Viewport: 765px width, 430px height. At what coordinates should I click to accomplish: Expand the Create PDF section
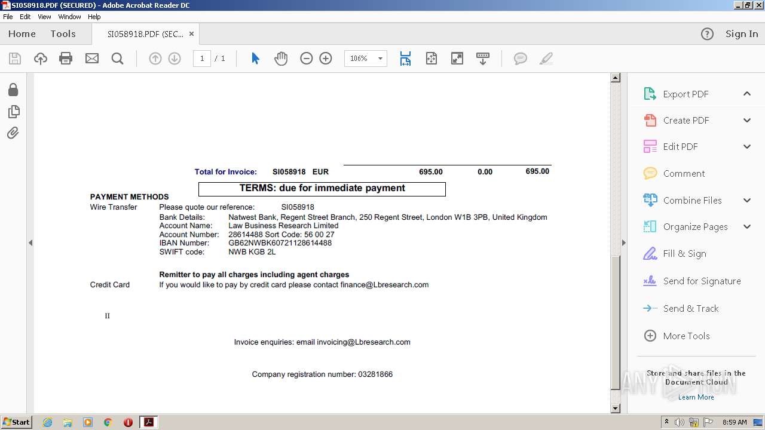pos(747,120)
